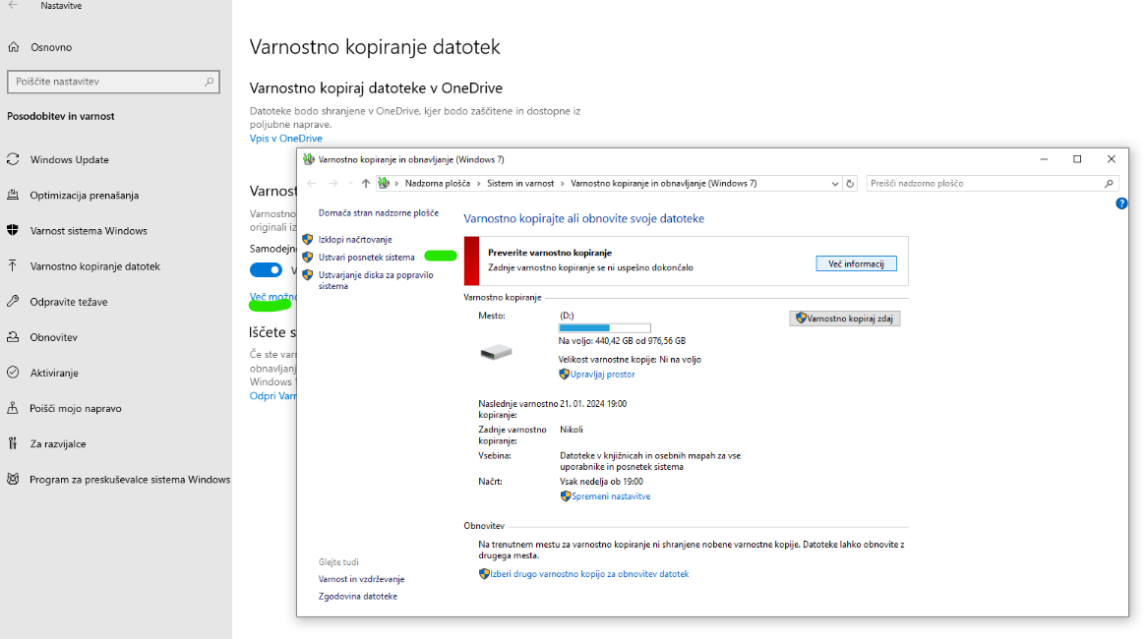Click Vpis v OneDrive link
Image resolution: width=1147 pixels, height=639 pixels.
(x=286, y=139)
